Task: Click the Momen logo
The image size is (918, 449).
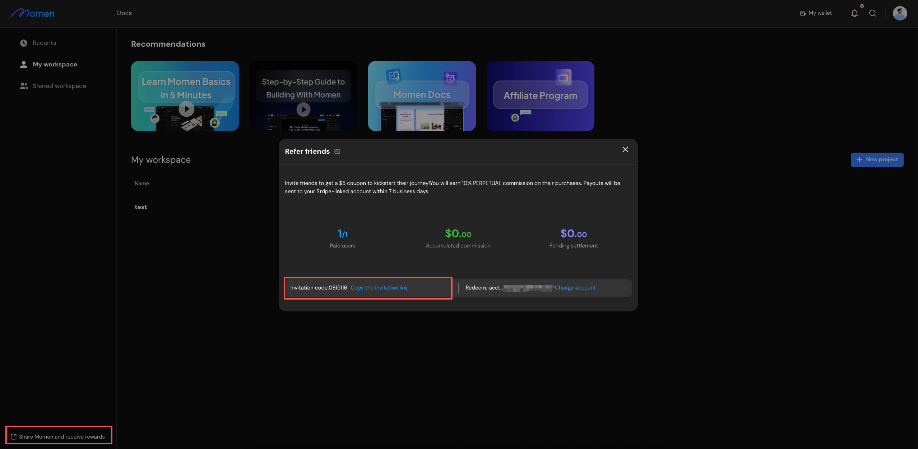Action: coord(32,13)
